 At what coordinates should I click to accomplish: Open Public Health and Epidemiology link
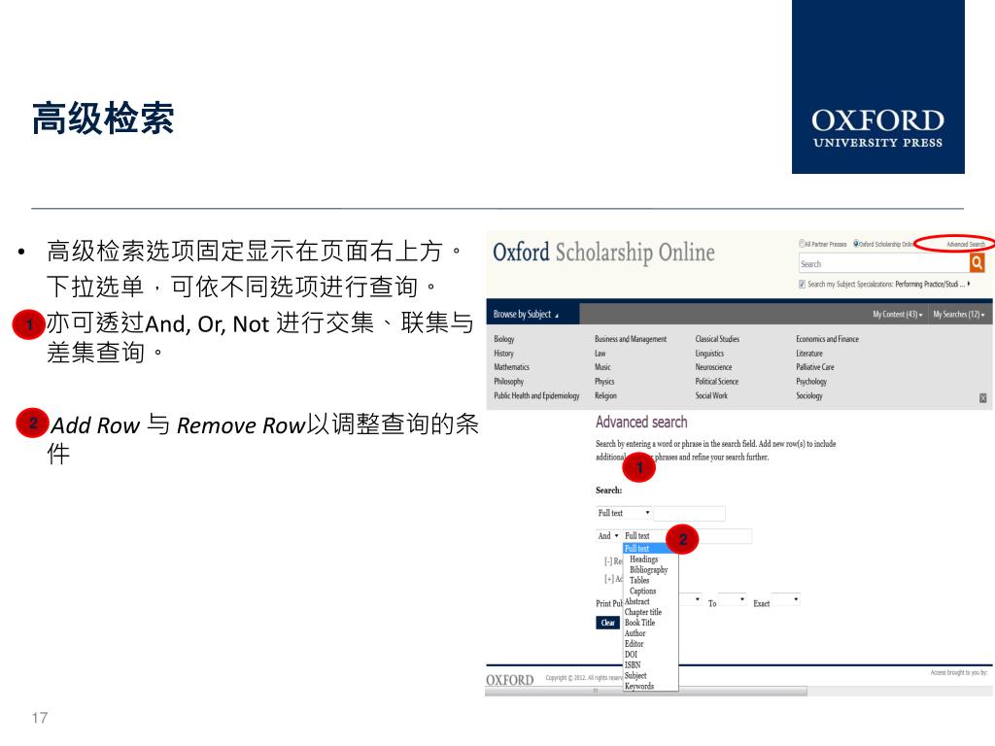[536, 395]
